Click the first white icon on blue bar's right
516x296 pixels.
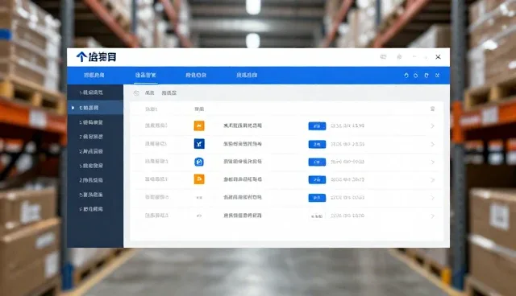pyautogui.click(x=406, y=75)
